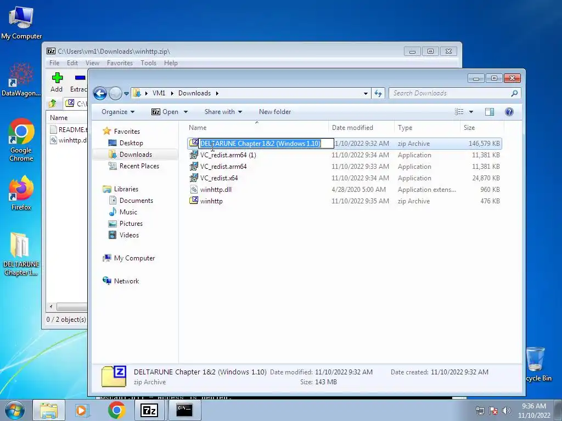The width and height of the screenshot is (562, 421).
Task: Open Pictures library in the sidebar
Action: pyautogui.click(x=131, y=224)
